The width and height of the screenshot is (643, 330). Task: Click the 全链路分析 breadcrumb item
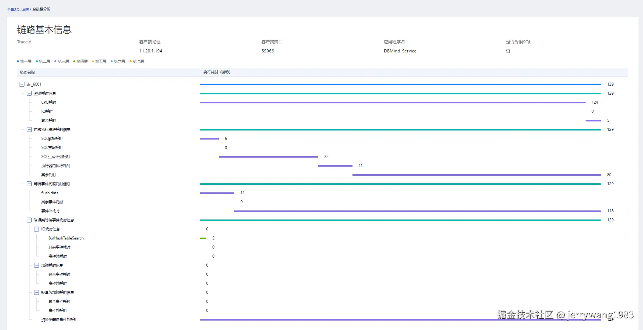pyautogui.click(x=42, y=9)
